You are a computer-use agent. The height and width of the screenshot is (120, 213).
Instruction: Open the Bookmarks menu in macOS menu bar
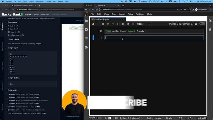[40, 1]
